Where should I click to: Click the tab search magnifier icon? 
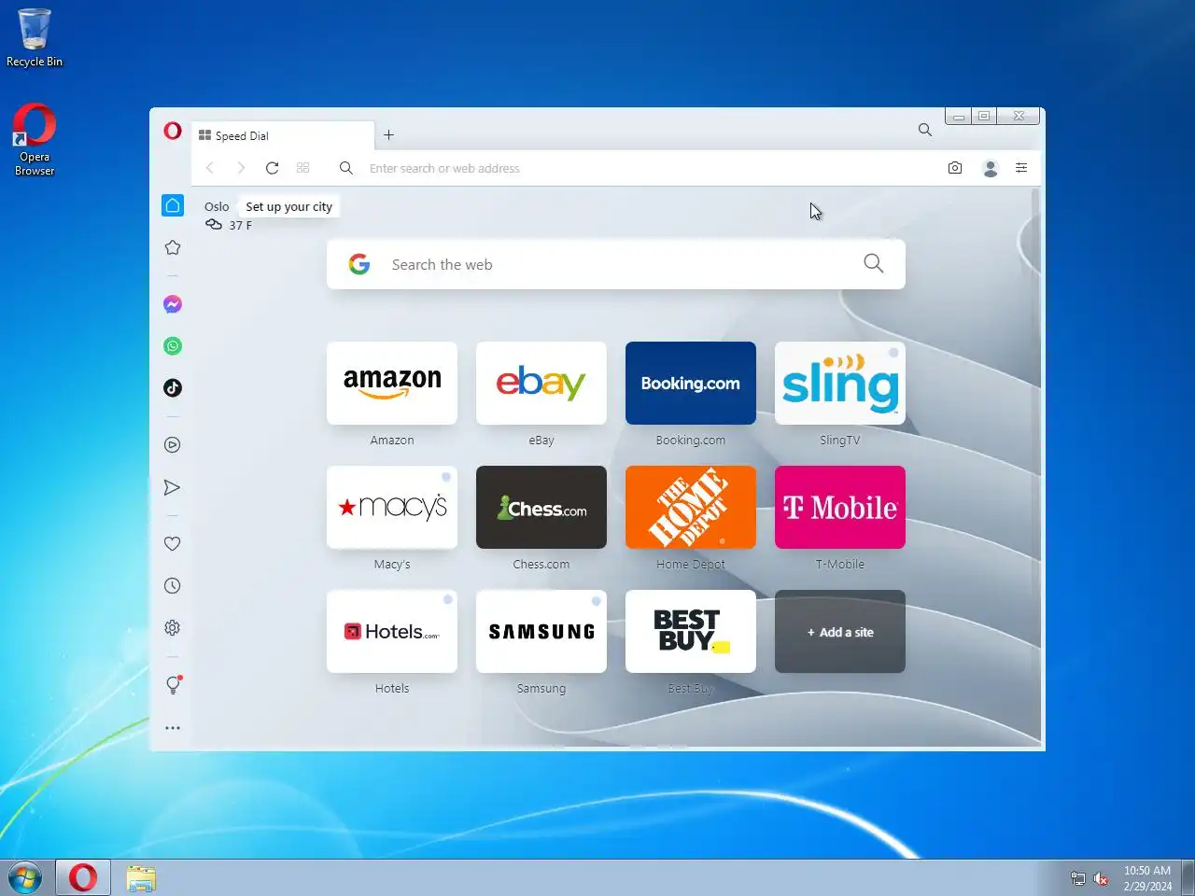point(924,130)
